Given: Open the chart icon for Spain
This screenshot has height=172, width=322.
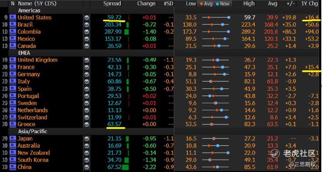Looking at the screenshot, I should point(87,89).
